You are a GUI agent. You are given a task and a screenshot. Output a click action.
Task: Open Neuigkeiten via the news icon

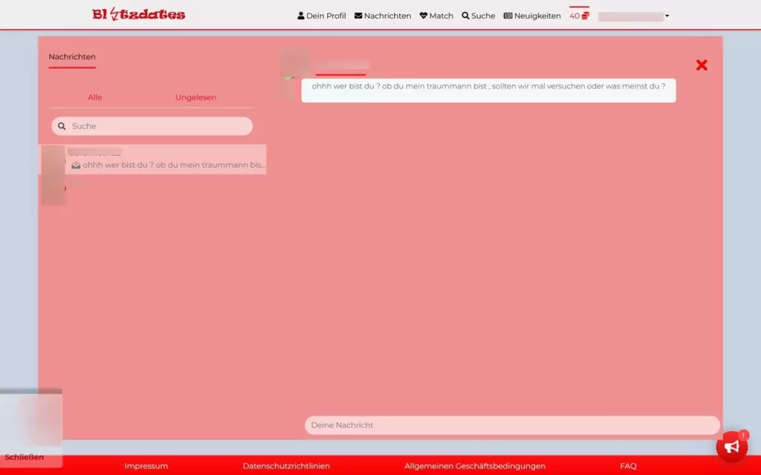508,15
